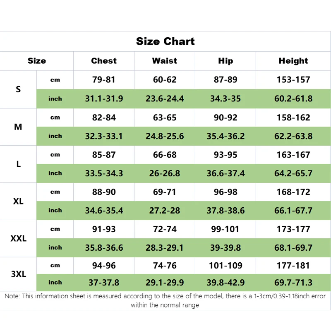Select height value 168-172 cell

pos(293,192)
